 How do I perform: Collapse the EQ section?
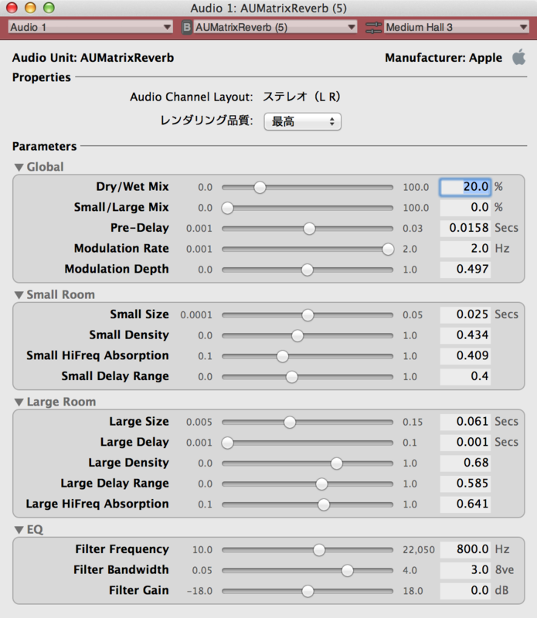pyautogui.click(x=19, y=530)
